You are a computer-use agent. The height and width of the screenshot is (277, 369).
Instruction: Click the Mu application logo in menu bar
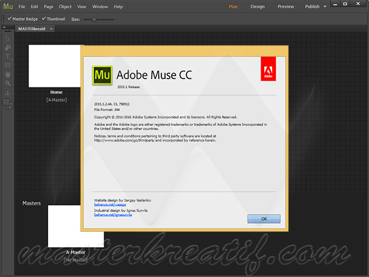(8, 7)
